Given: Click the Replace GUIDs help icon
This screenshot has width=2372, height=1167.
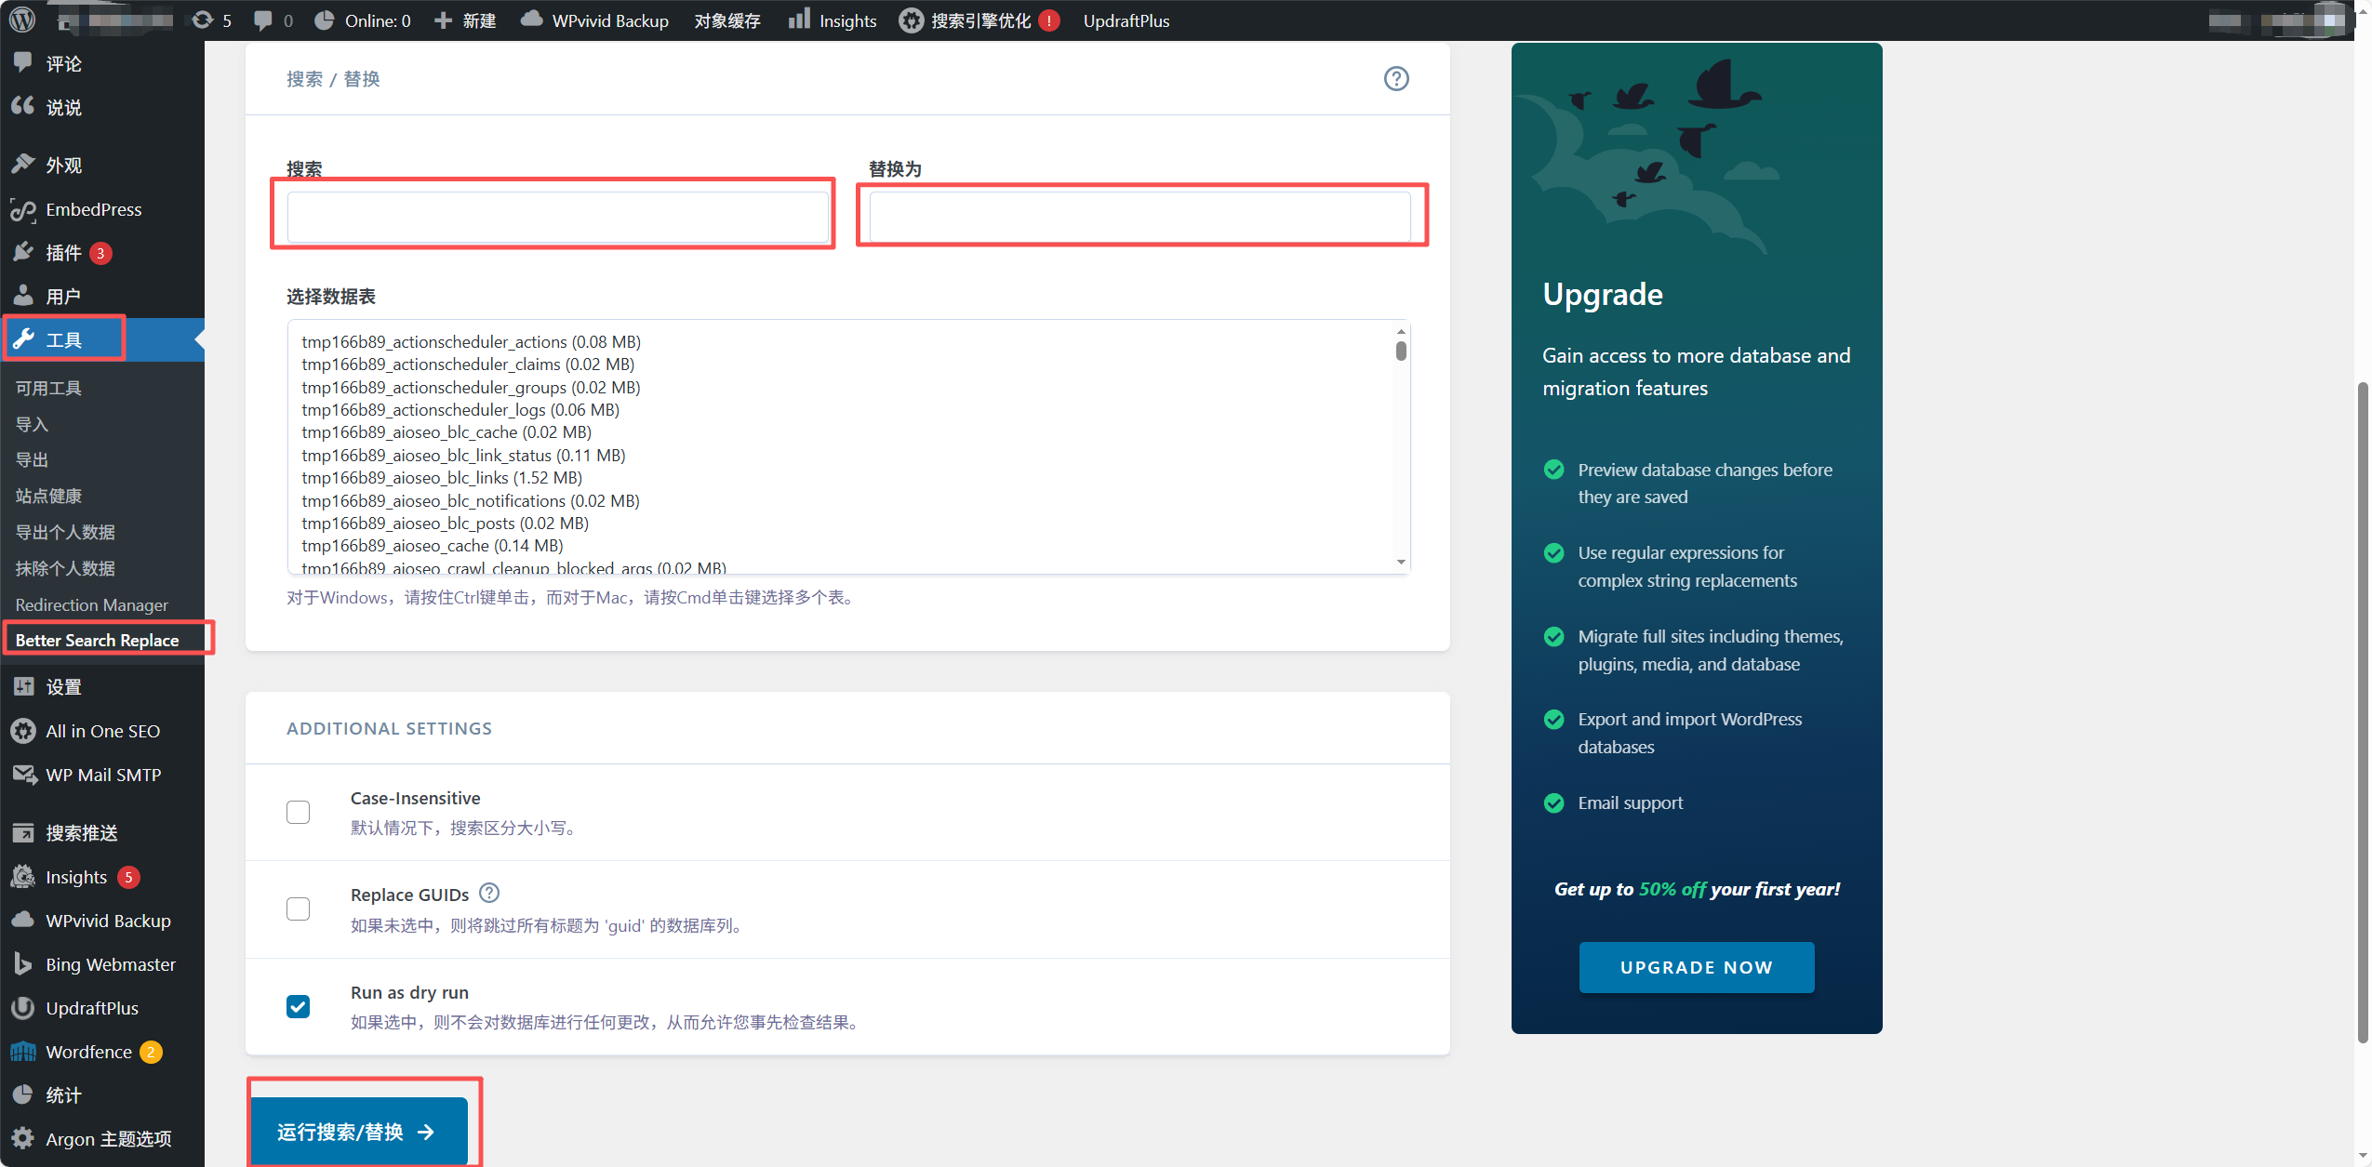Looking at the screenshot, I should (489, 893).
